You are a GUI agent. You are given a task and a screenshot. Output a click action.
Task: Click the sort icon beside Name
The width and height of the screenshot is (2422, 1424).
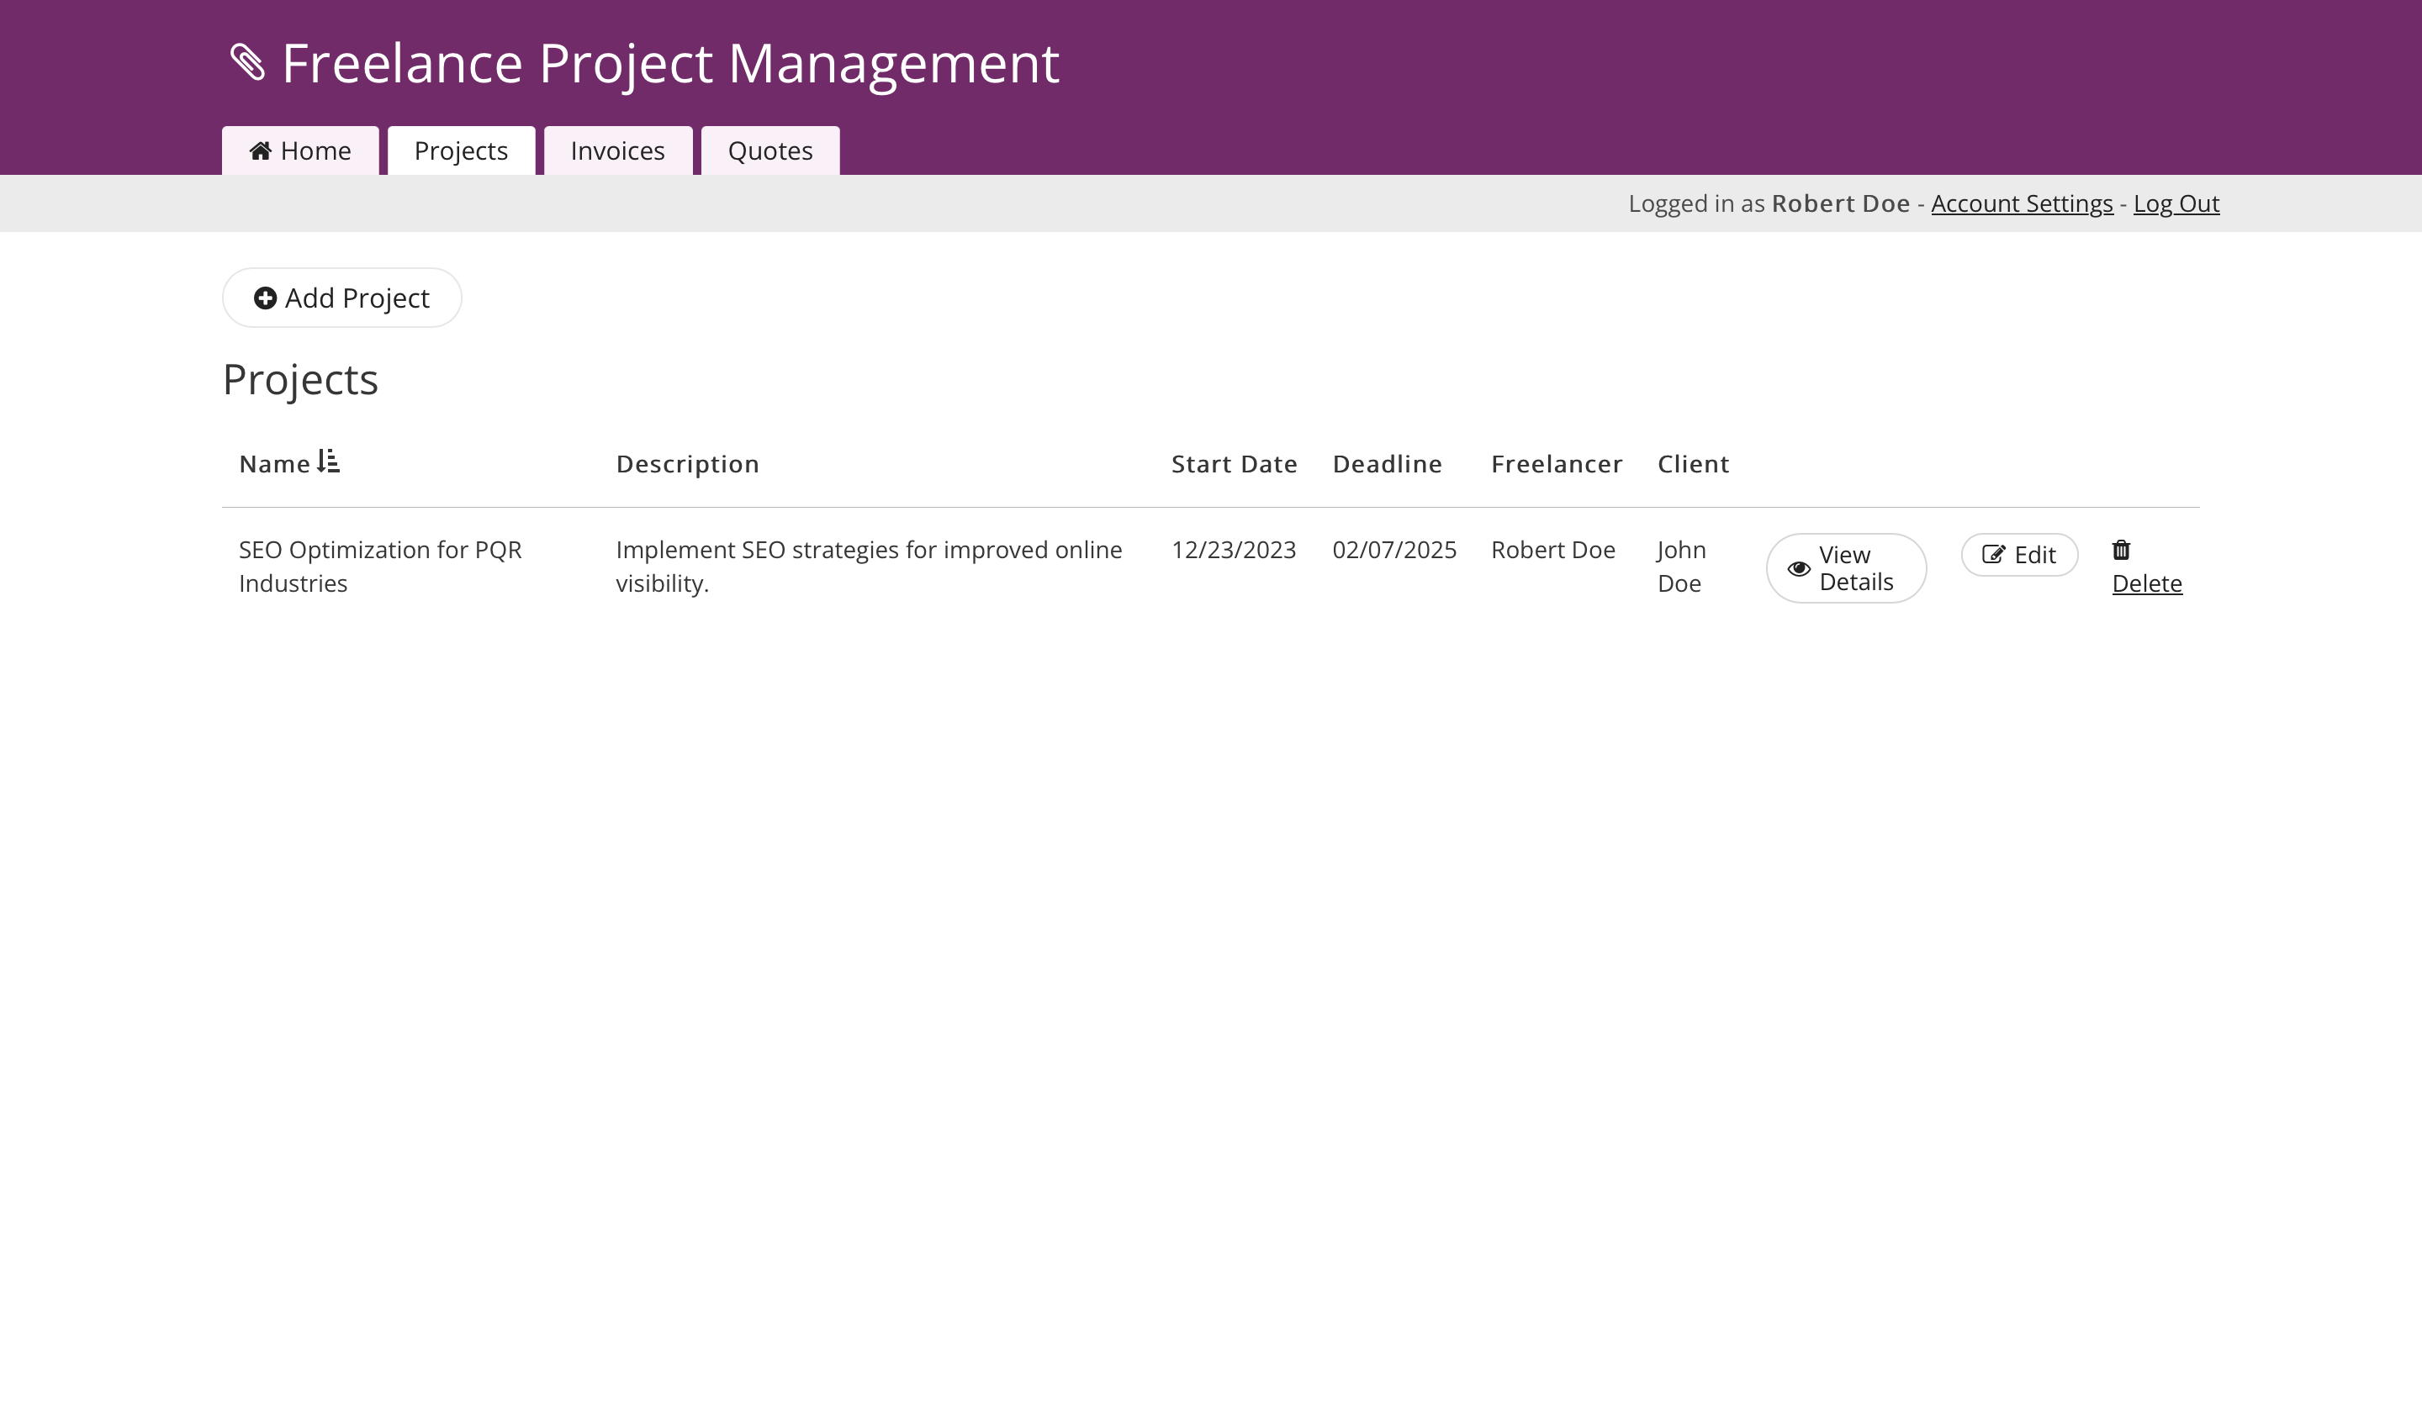point(329,462)
